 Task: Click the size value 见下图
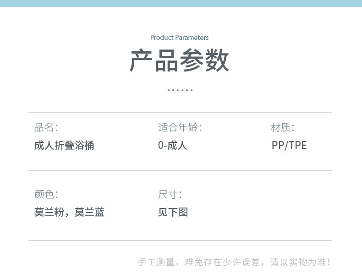click(x=173, y=212)
